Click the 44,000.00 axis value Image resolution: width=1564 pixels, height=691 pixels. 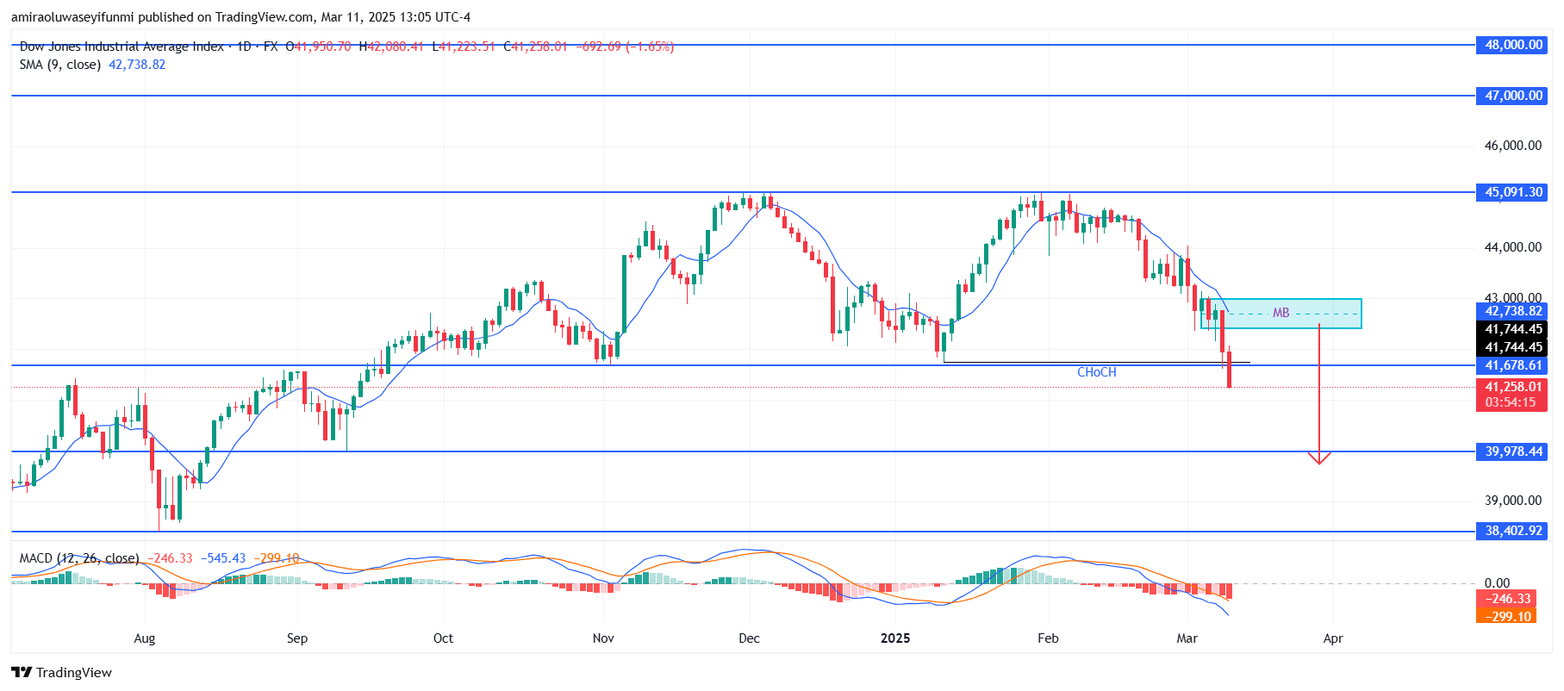point(1512,247)
